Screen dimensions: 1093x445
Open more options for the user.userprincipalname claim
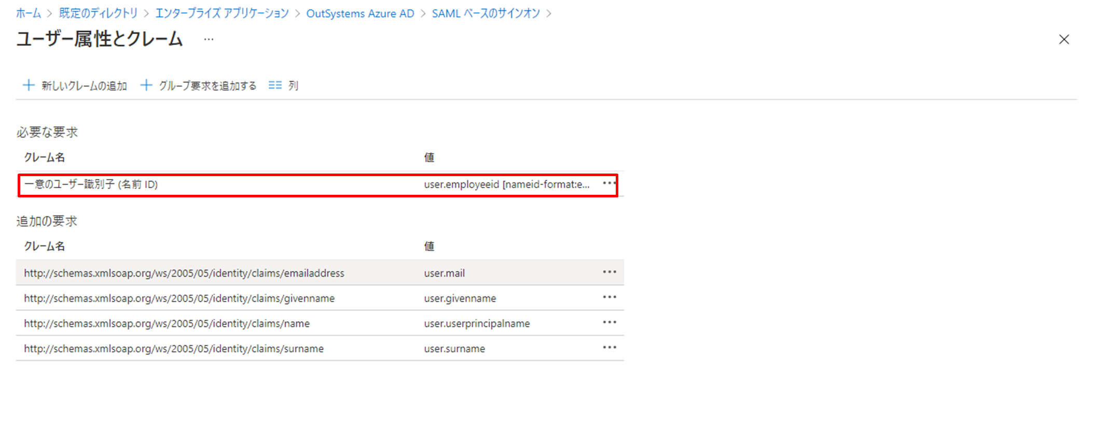609,322
